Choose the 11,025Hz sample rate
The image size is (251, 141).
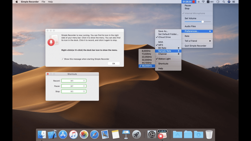147,54
